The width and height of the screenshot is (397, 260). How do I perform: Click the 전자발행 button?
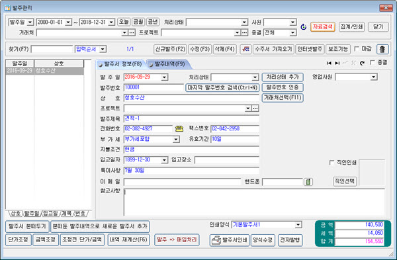click(290, 240)
